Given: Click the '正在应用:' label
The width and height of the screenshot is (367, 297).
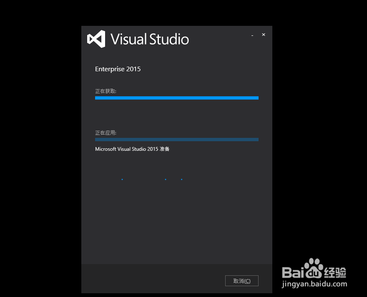Looking at the screenshot, I should tap(106, 132).
